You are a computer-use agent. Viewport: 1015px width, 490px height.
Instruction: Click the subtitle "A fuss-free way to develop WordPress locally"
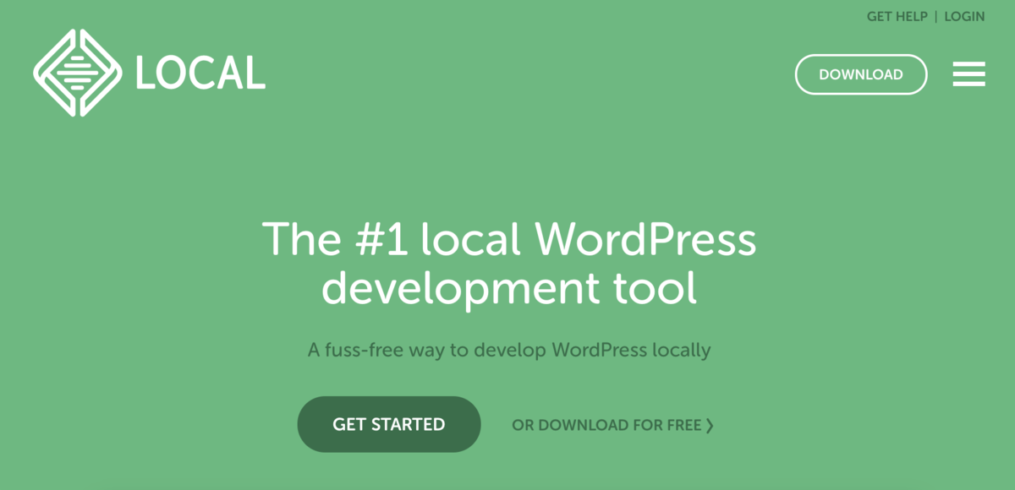[x=508, y=350]
